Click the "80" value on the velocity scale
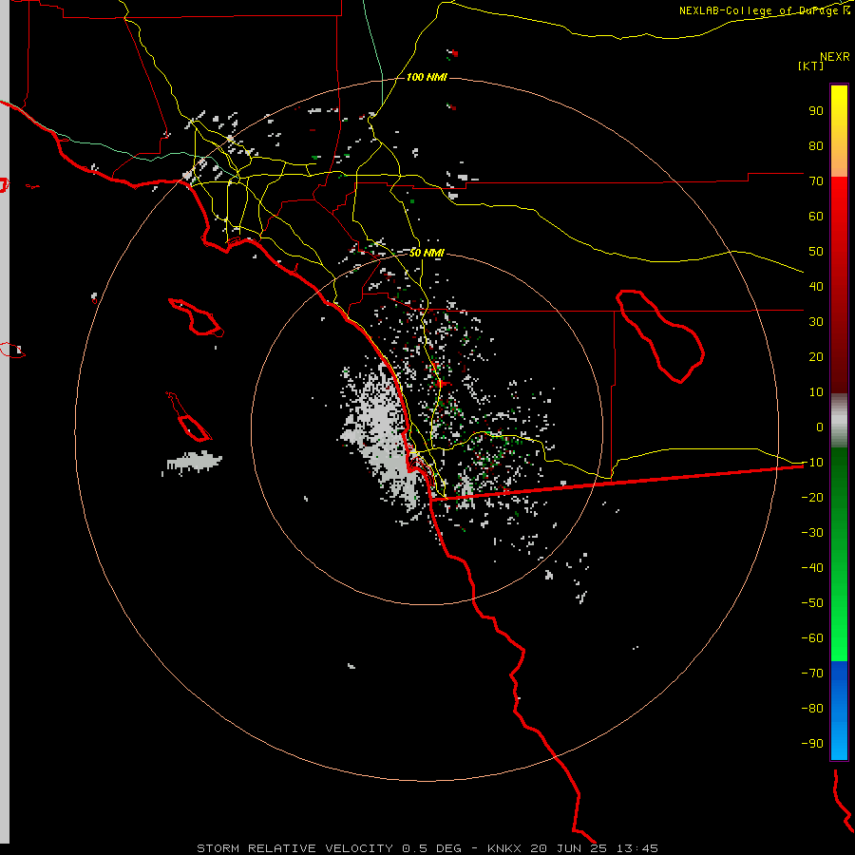The width and height of the screenshot is (855, 855). tap(816, 146)
